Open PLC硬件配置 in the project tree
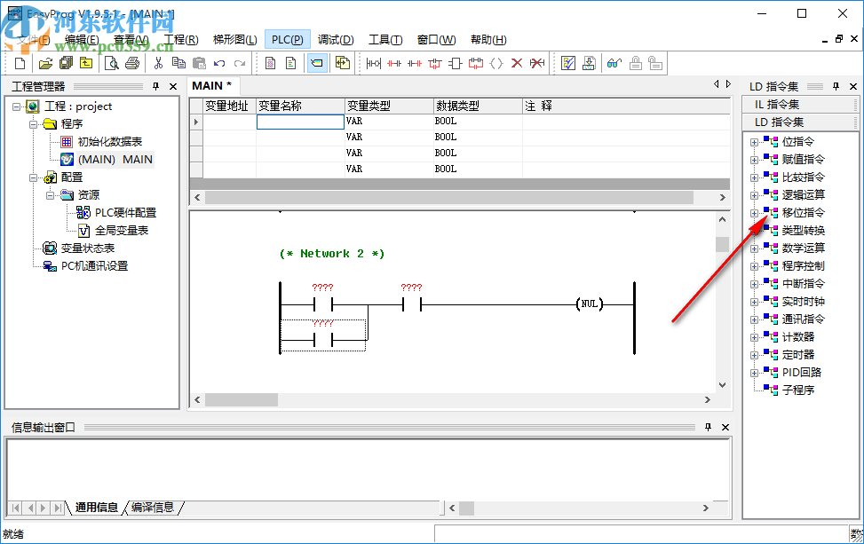 (125, 212)
